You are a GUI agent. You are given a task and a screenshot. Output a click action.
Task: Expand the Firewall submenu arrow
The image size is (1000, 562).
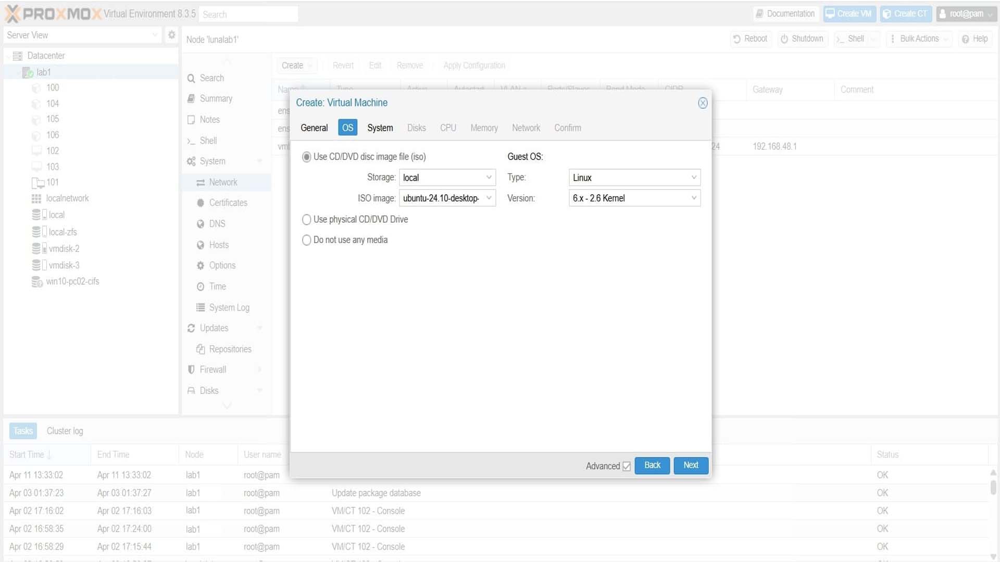point(259,369)
